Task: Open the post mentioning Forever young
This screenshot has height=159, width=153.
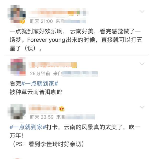Action: (x=76, y=40)
